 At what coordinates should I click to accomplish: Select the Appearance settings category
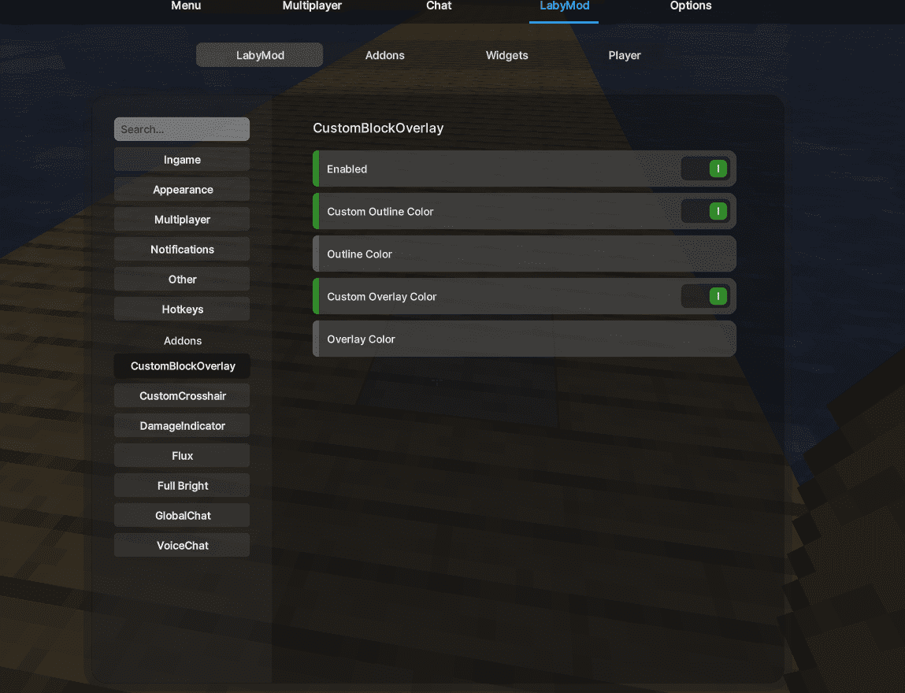point(182,190)
